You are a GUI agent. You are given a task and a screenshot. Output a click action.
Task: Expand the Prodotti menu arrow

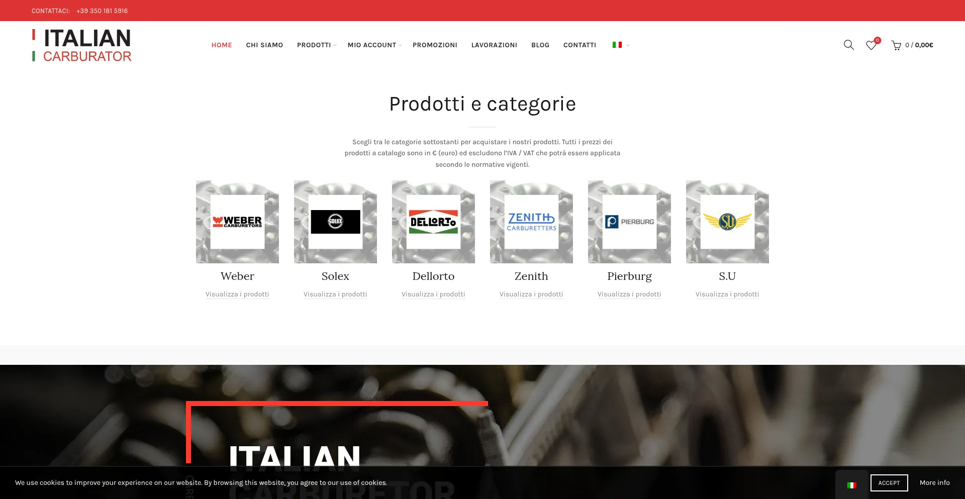335,45
